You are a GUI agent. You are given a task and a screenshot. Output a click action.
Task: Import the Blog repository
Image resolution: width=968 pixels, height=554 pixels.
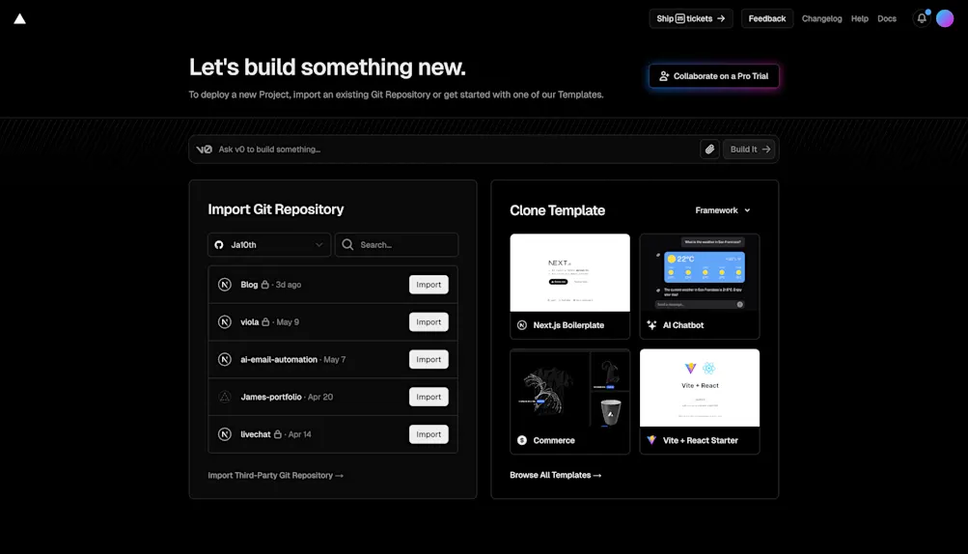point(429,285)
